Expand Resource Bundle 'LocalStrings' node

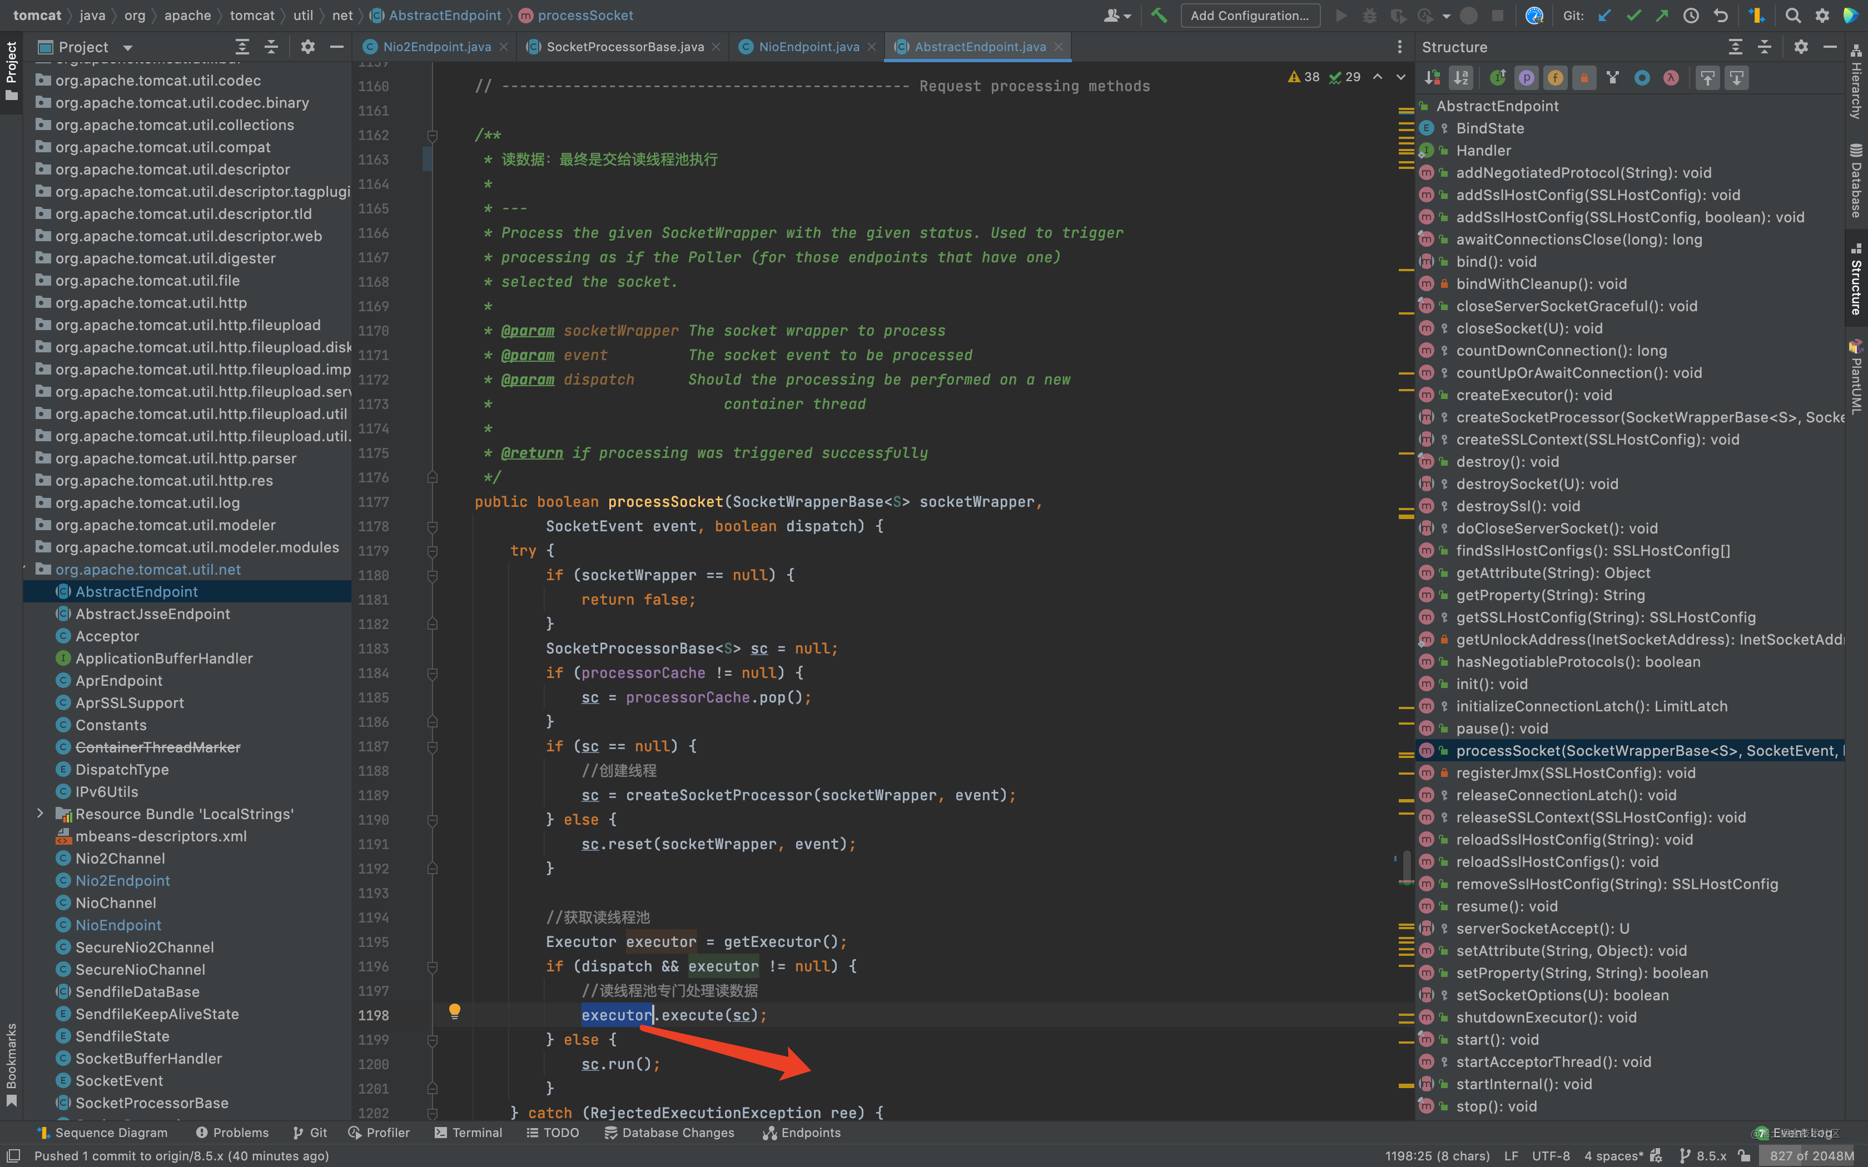40,814
